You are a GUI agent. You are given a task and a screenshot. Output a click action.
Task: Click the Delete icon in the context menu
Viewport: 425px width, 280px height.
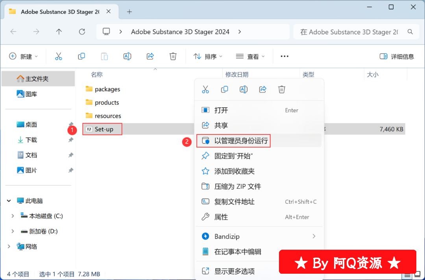(x=282, y=89)
